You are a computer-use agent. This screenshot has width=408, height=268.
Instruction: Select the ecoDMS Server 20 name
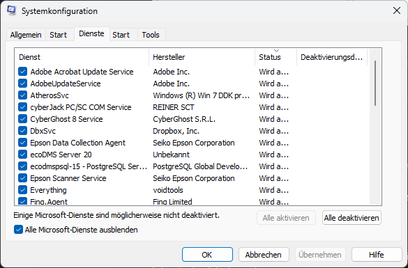61,155
